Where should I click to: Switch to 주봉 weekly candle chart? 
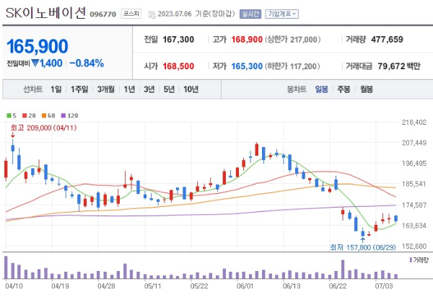click(x=344, y=89)
